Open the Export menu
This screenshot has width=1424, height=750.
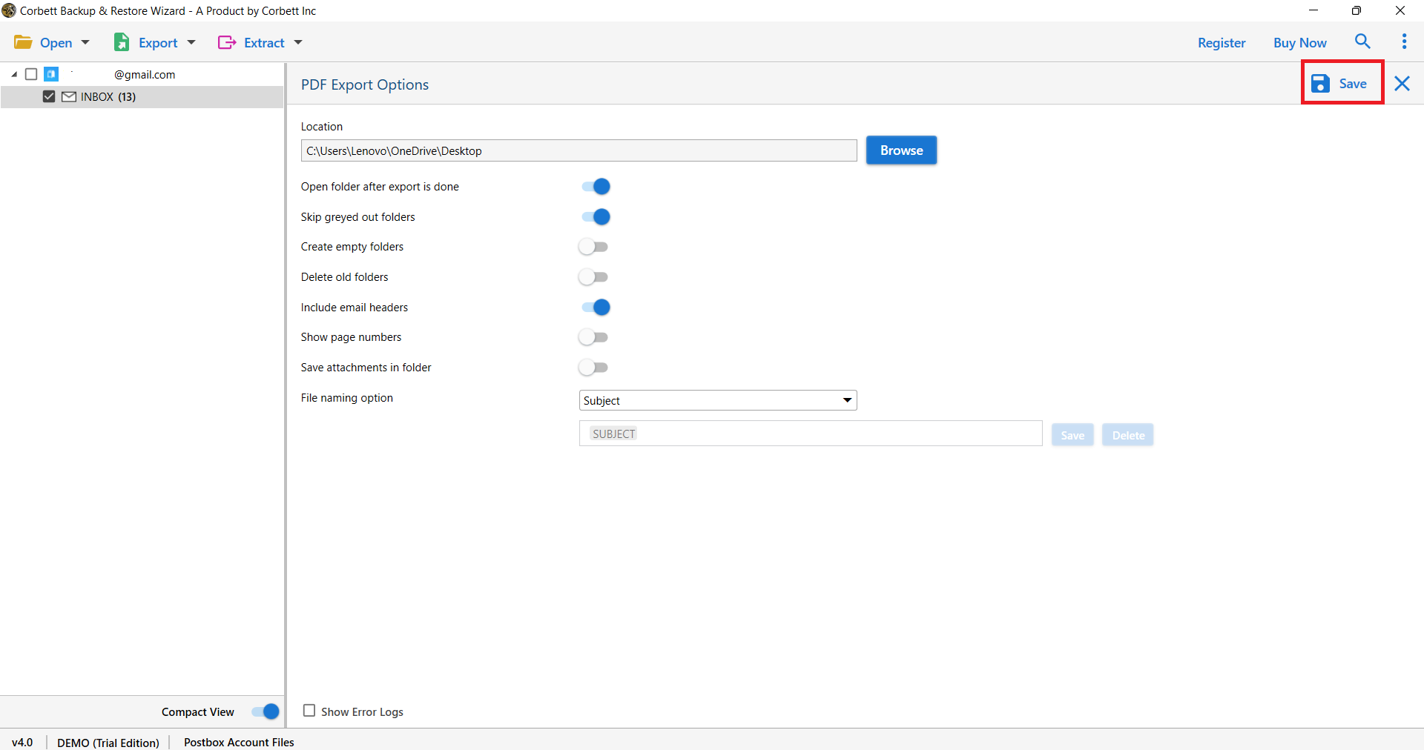[x=155, y=42]
